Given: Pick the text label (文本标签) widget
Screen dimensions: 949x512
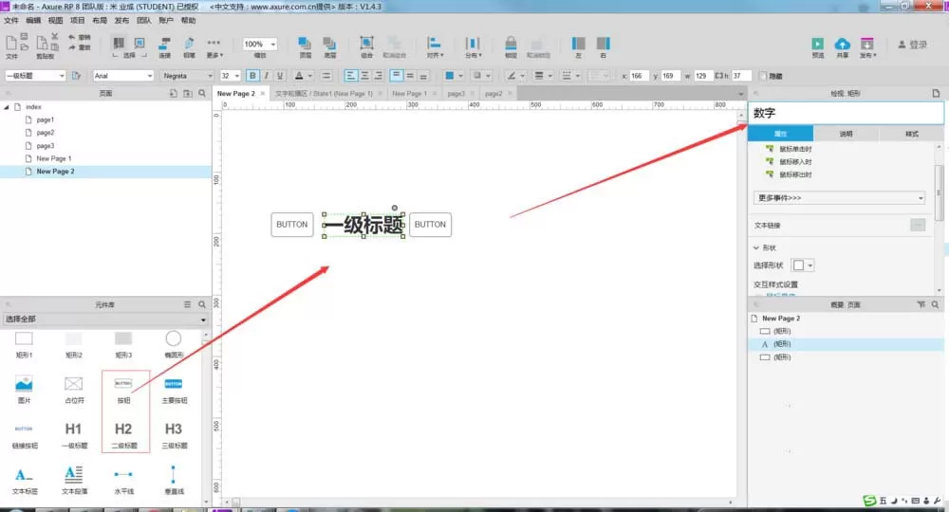Looking at the screenshot, I should click(x=25, y=481).
